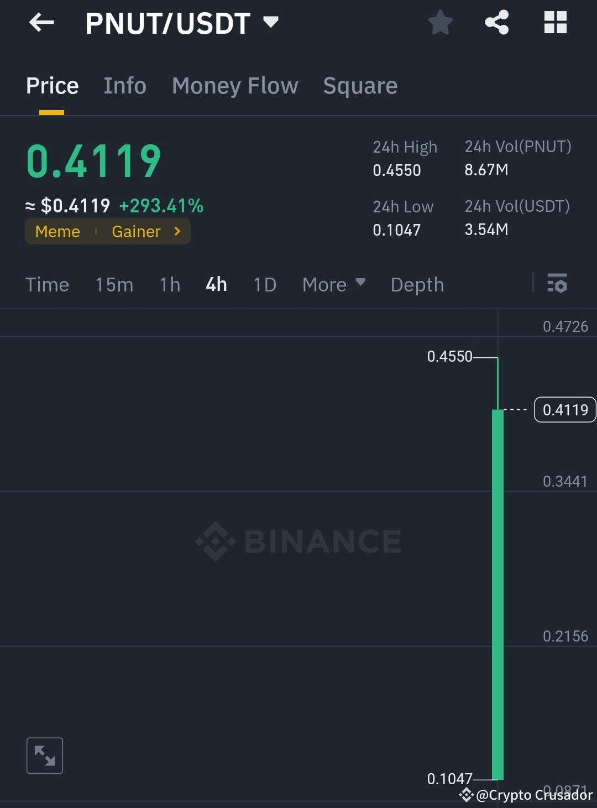The height and width of the screenshot is (808, 597).
Task: Open the Depth view
Action: click(x=417, y=284)
